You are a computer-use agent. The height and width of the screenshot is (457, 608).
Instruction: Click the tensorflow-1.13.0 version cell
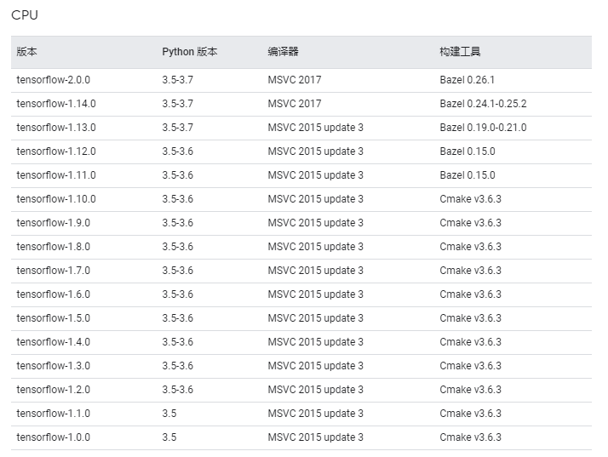pos(56,128)
